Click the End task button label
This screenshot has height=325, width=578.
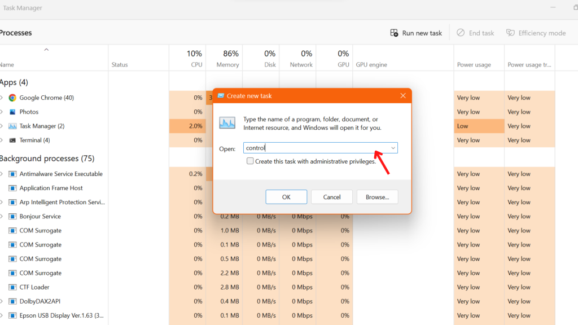point(481,33)
